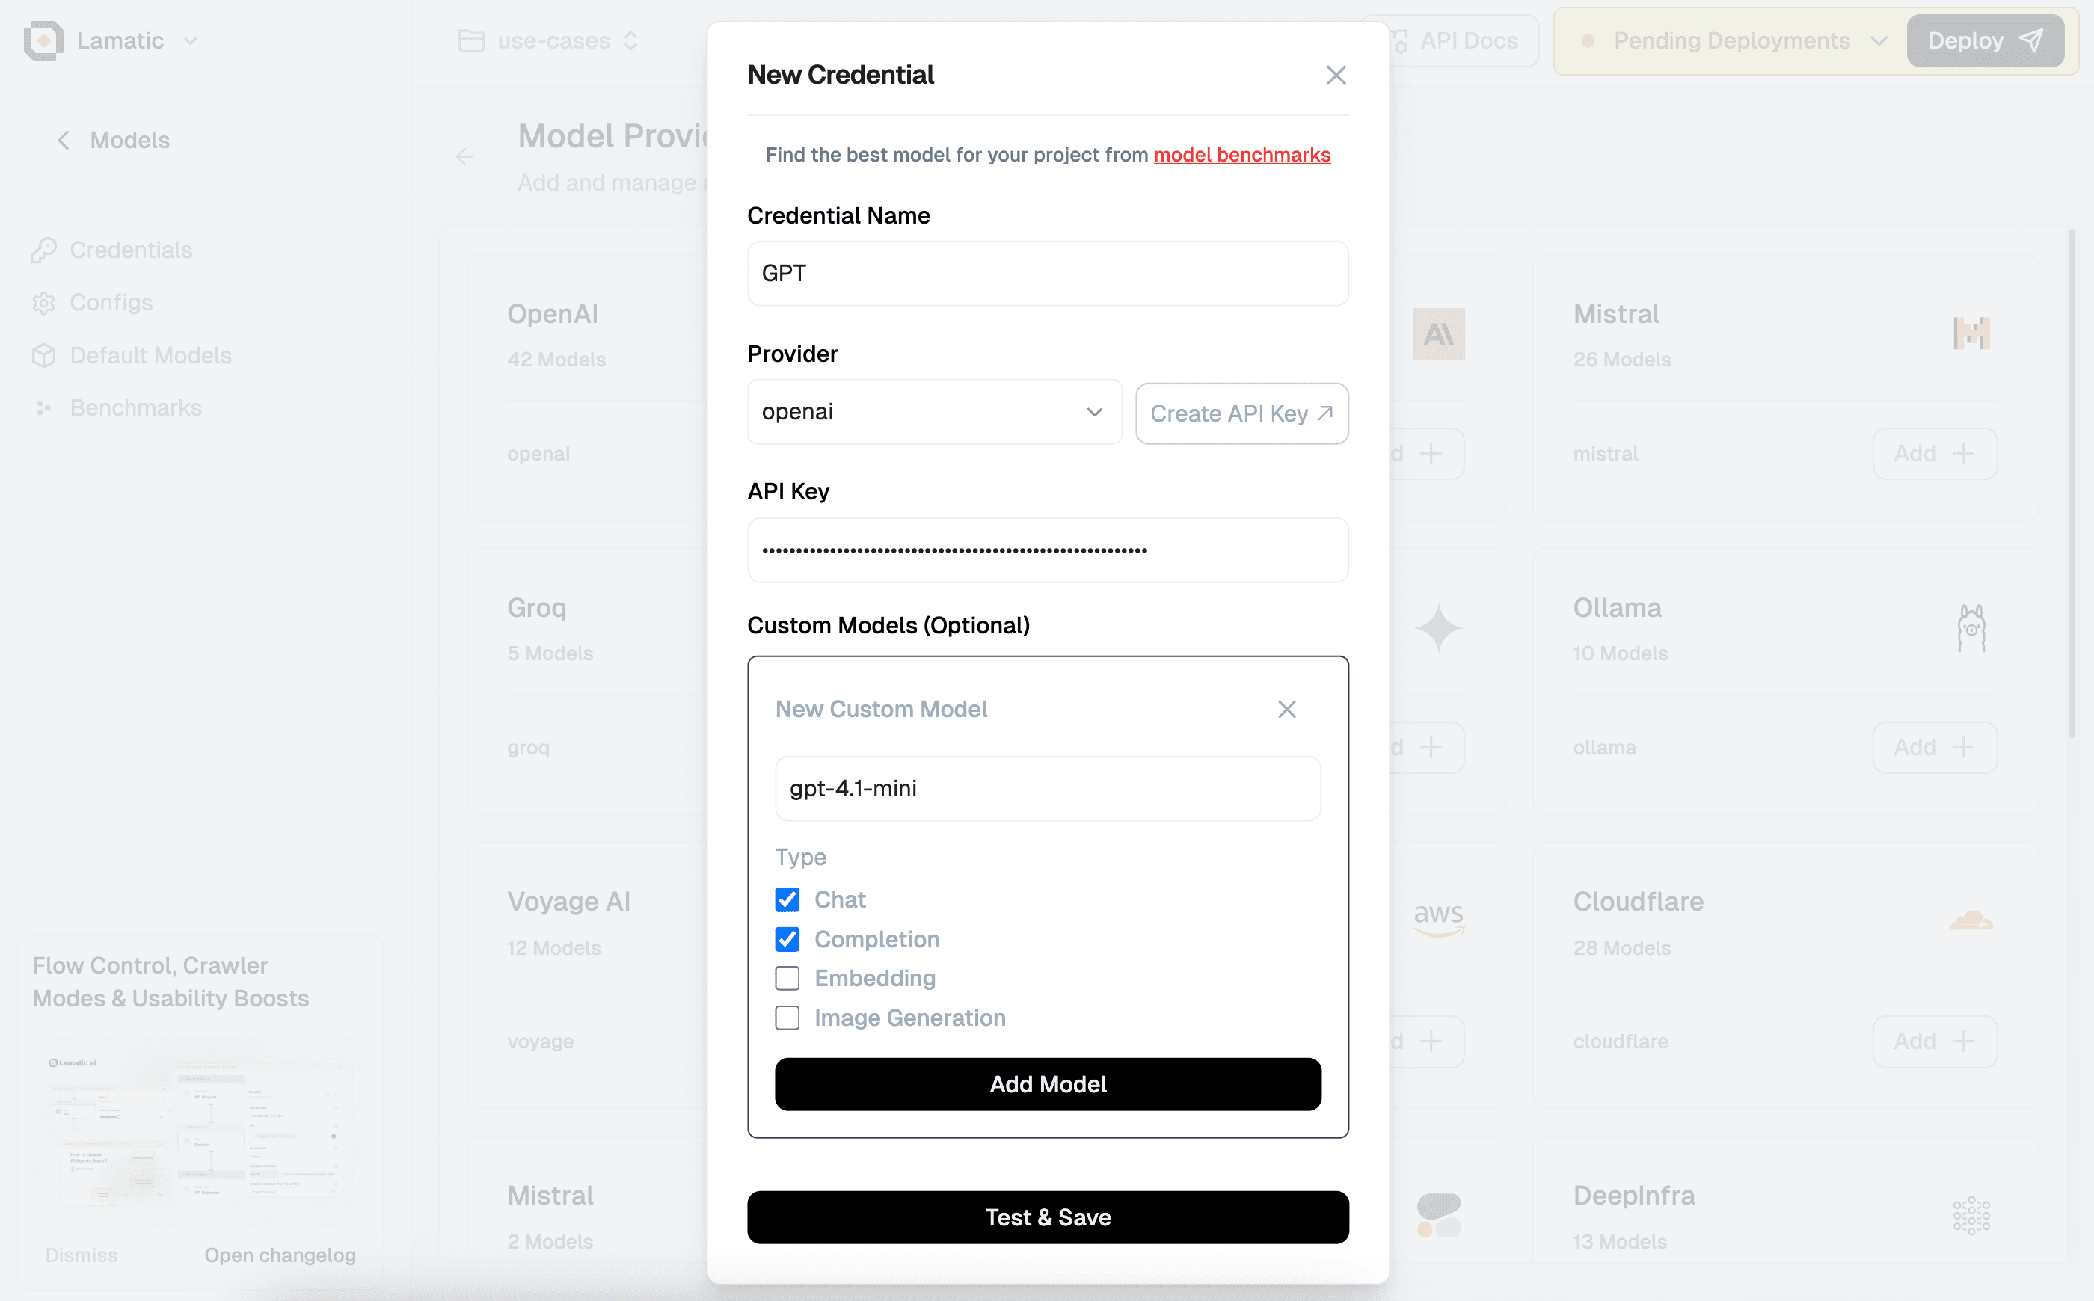Click the Ollama llama logo
The image size is (2094, 1301).
pyautogui.click(x=1971, y=627)
